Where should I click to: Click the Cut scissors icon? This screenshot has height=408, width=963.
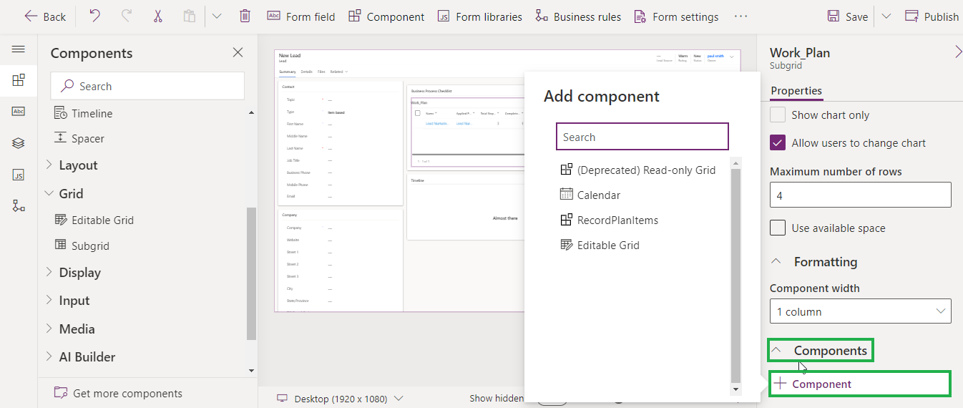point(157,16)
